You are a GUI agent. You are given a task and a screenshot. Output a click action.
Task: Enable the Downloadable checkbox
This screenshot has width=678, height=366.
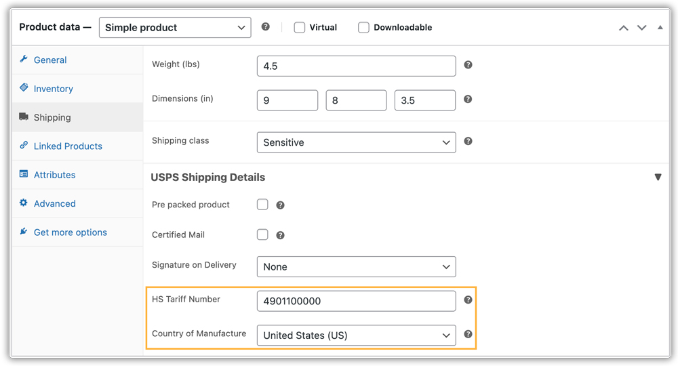[363, 28]
